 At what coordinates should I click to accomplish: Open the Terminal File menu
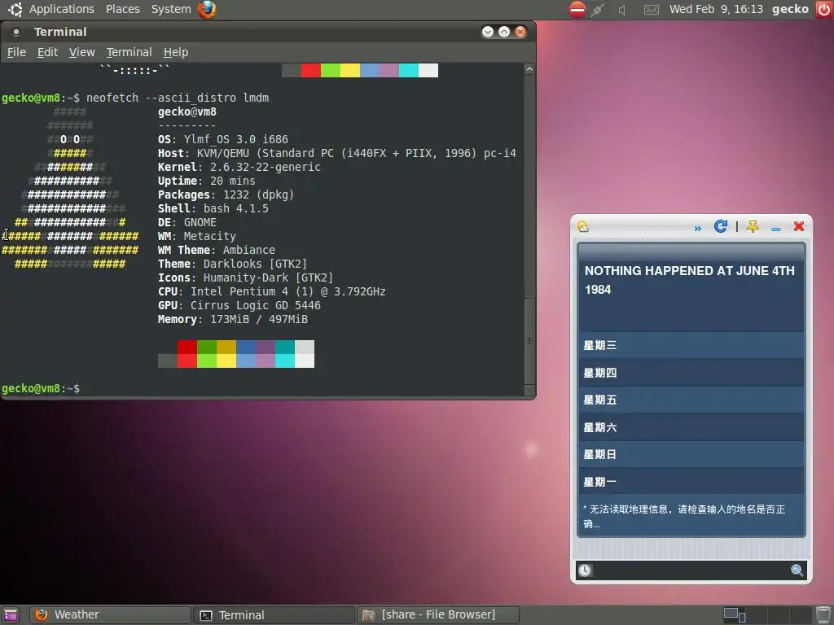point(16,52)
